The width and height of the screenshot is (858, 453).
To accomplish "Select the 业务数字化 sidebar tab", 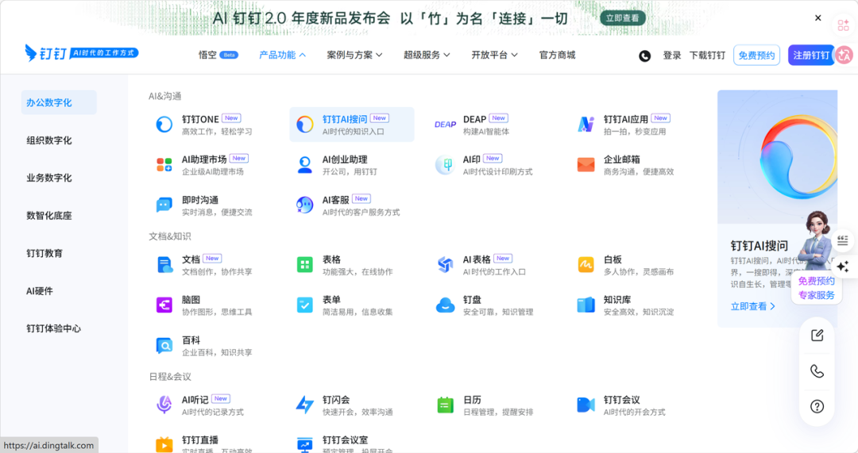I will click(49, 179).
